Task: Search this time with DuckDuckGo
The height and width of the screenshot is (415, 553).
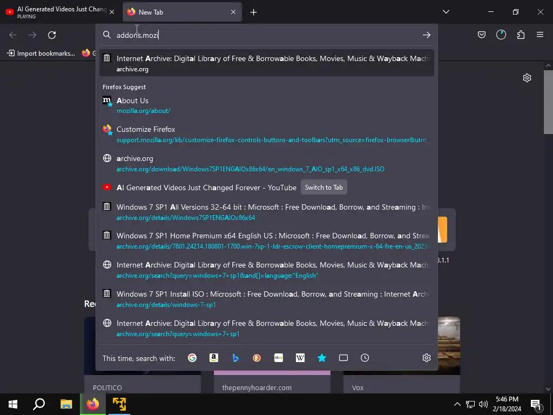Action: (257, 358)
